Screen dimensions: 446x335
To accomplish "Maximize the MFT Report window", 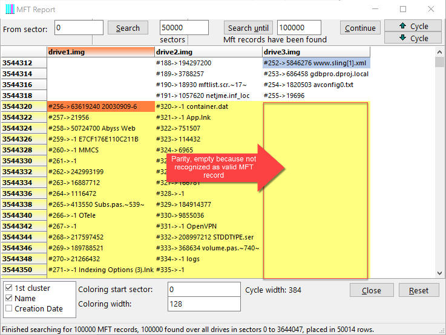I will [403, 10].
